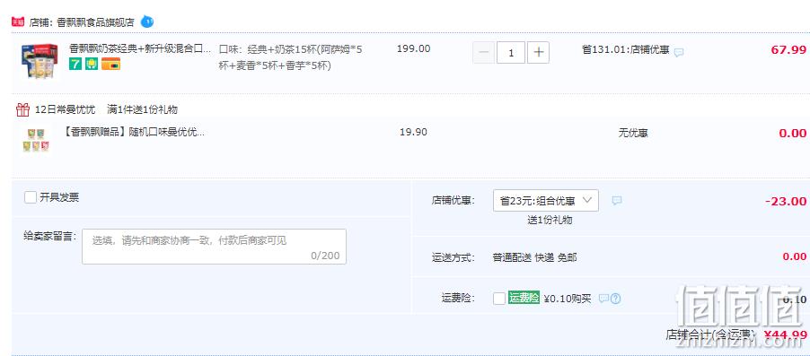Open the comment bubble next to 省131.01:店铺优惠
This screenshot has width=810, height=356.
(x=679, y=52)
